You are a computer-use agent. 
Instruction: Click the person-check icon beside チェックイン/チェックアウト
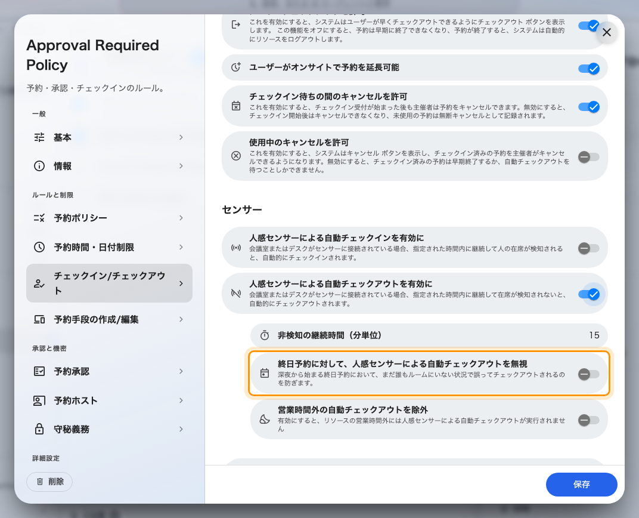coord(39,283)
